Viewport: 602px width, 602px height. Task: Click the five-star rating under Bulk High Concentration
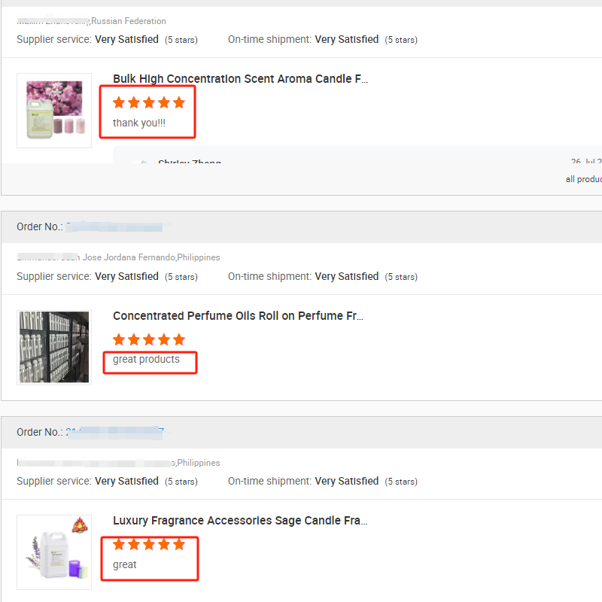pos(149,102)
